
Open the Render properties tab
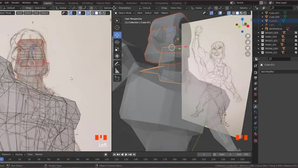[x=256, y=72]
